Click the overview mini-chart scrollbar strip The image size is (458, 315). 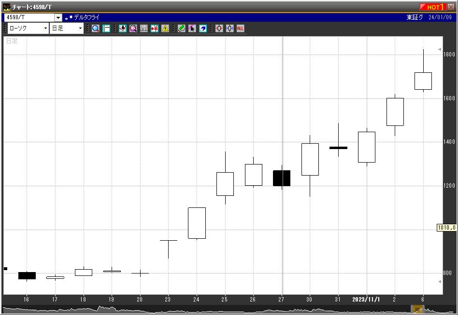point(229,309)
